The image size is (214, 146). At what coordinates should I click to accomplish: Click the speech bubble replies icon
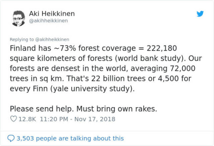click(11, 138)
